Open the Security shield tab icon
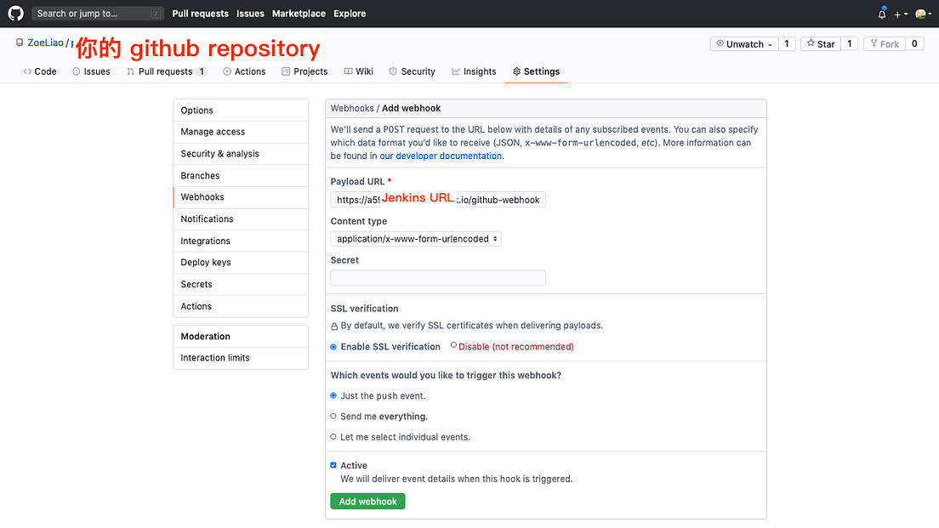Image resolution: width=939 pixels, height=528 pixels. (393, 71)
